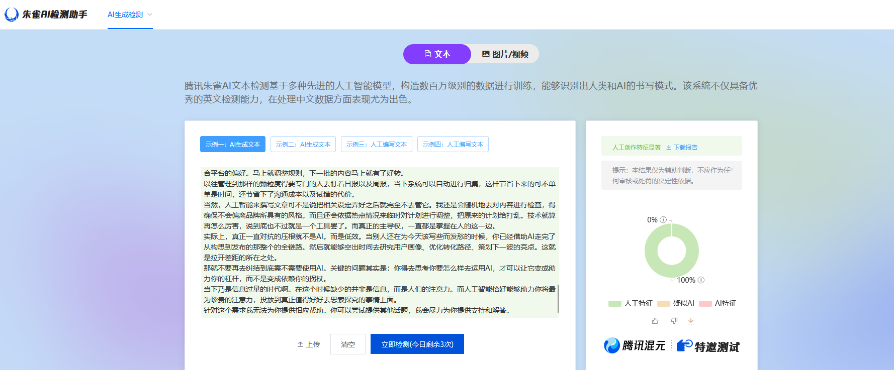Click the 特邀测试 badge icon
Screen dimensions: 894x370
tap(684, 345)
